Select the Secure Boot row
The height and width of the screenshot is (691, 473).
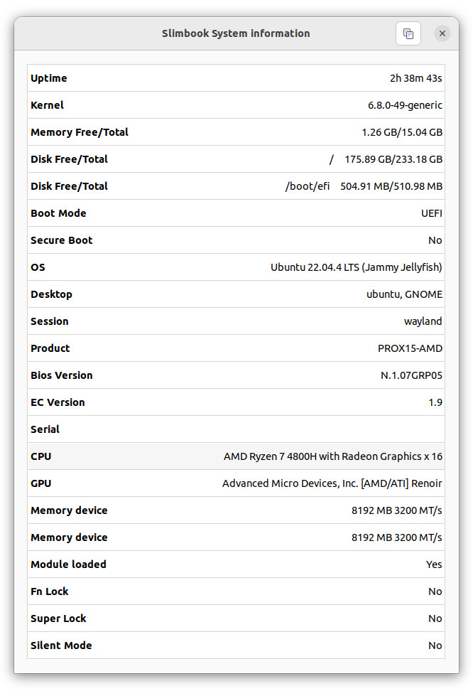click(236, 240)
